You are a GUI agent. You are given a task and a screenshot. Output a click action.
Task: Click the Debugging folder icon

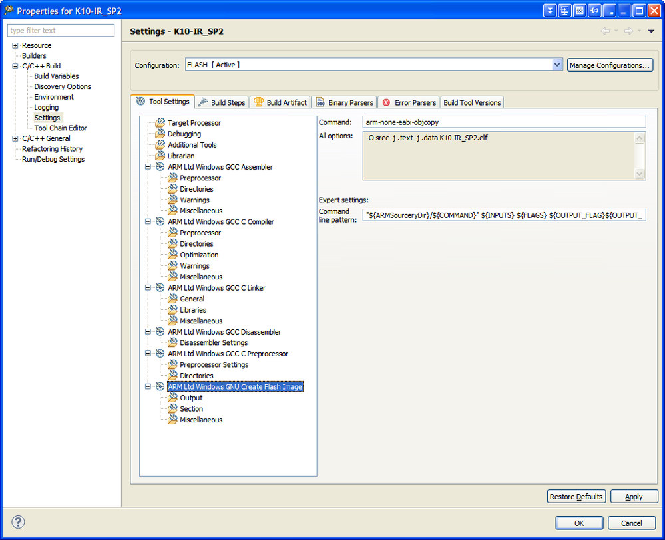[160, 134]
